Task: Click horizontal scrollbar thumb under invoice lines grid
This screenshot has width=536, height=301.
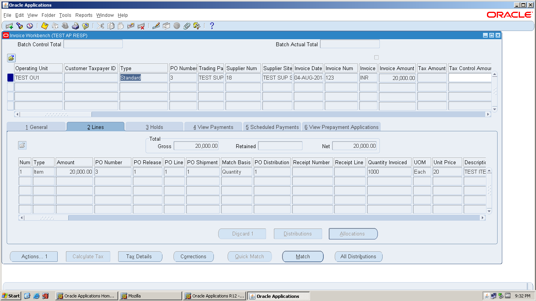Action: 46,218
